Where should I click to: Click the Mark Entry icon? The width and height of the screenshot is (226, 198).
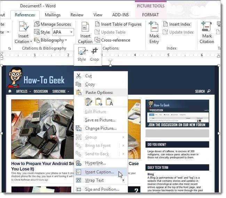coord(154,27)
